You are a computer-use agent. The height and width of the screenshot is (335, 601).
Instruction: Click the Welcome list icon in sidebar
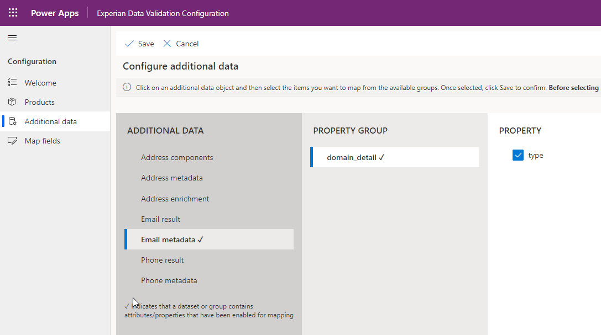(x=12, y=82)
